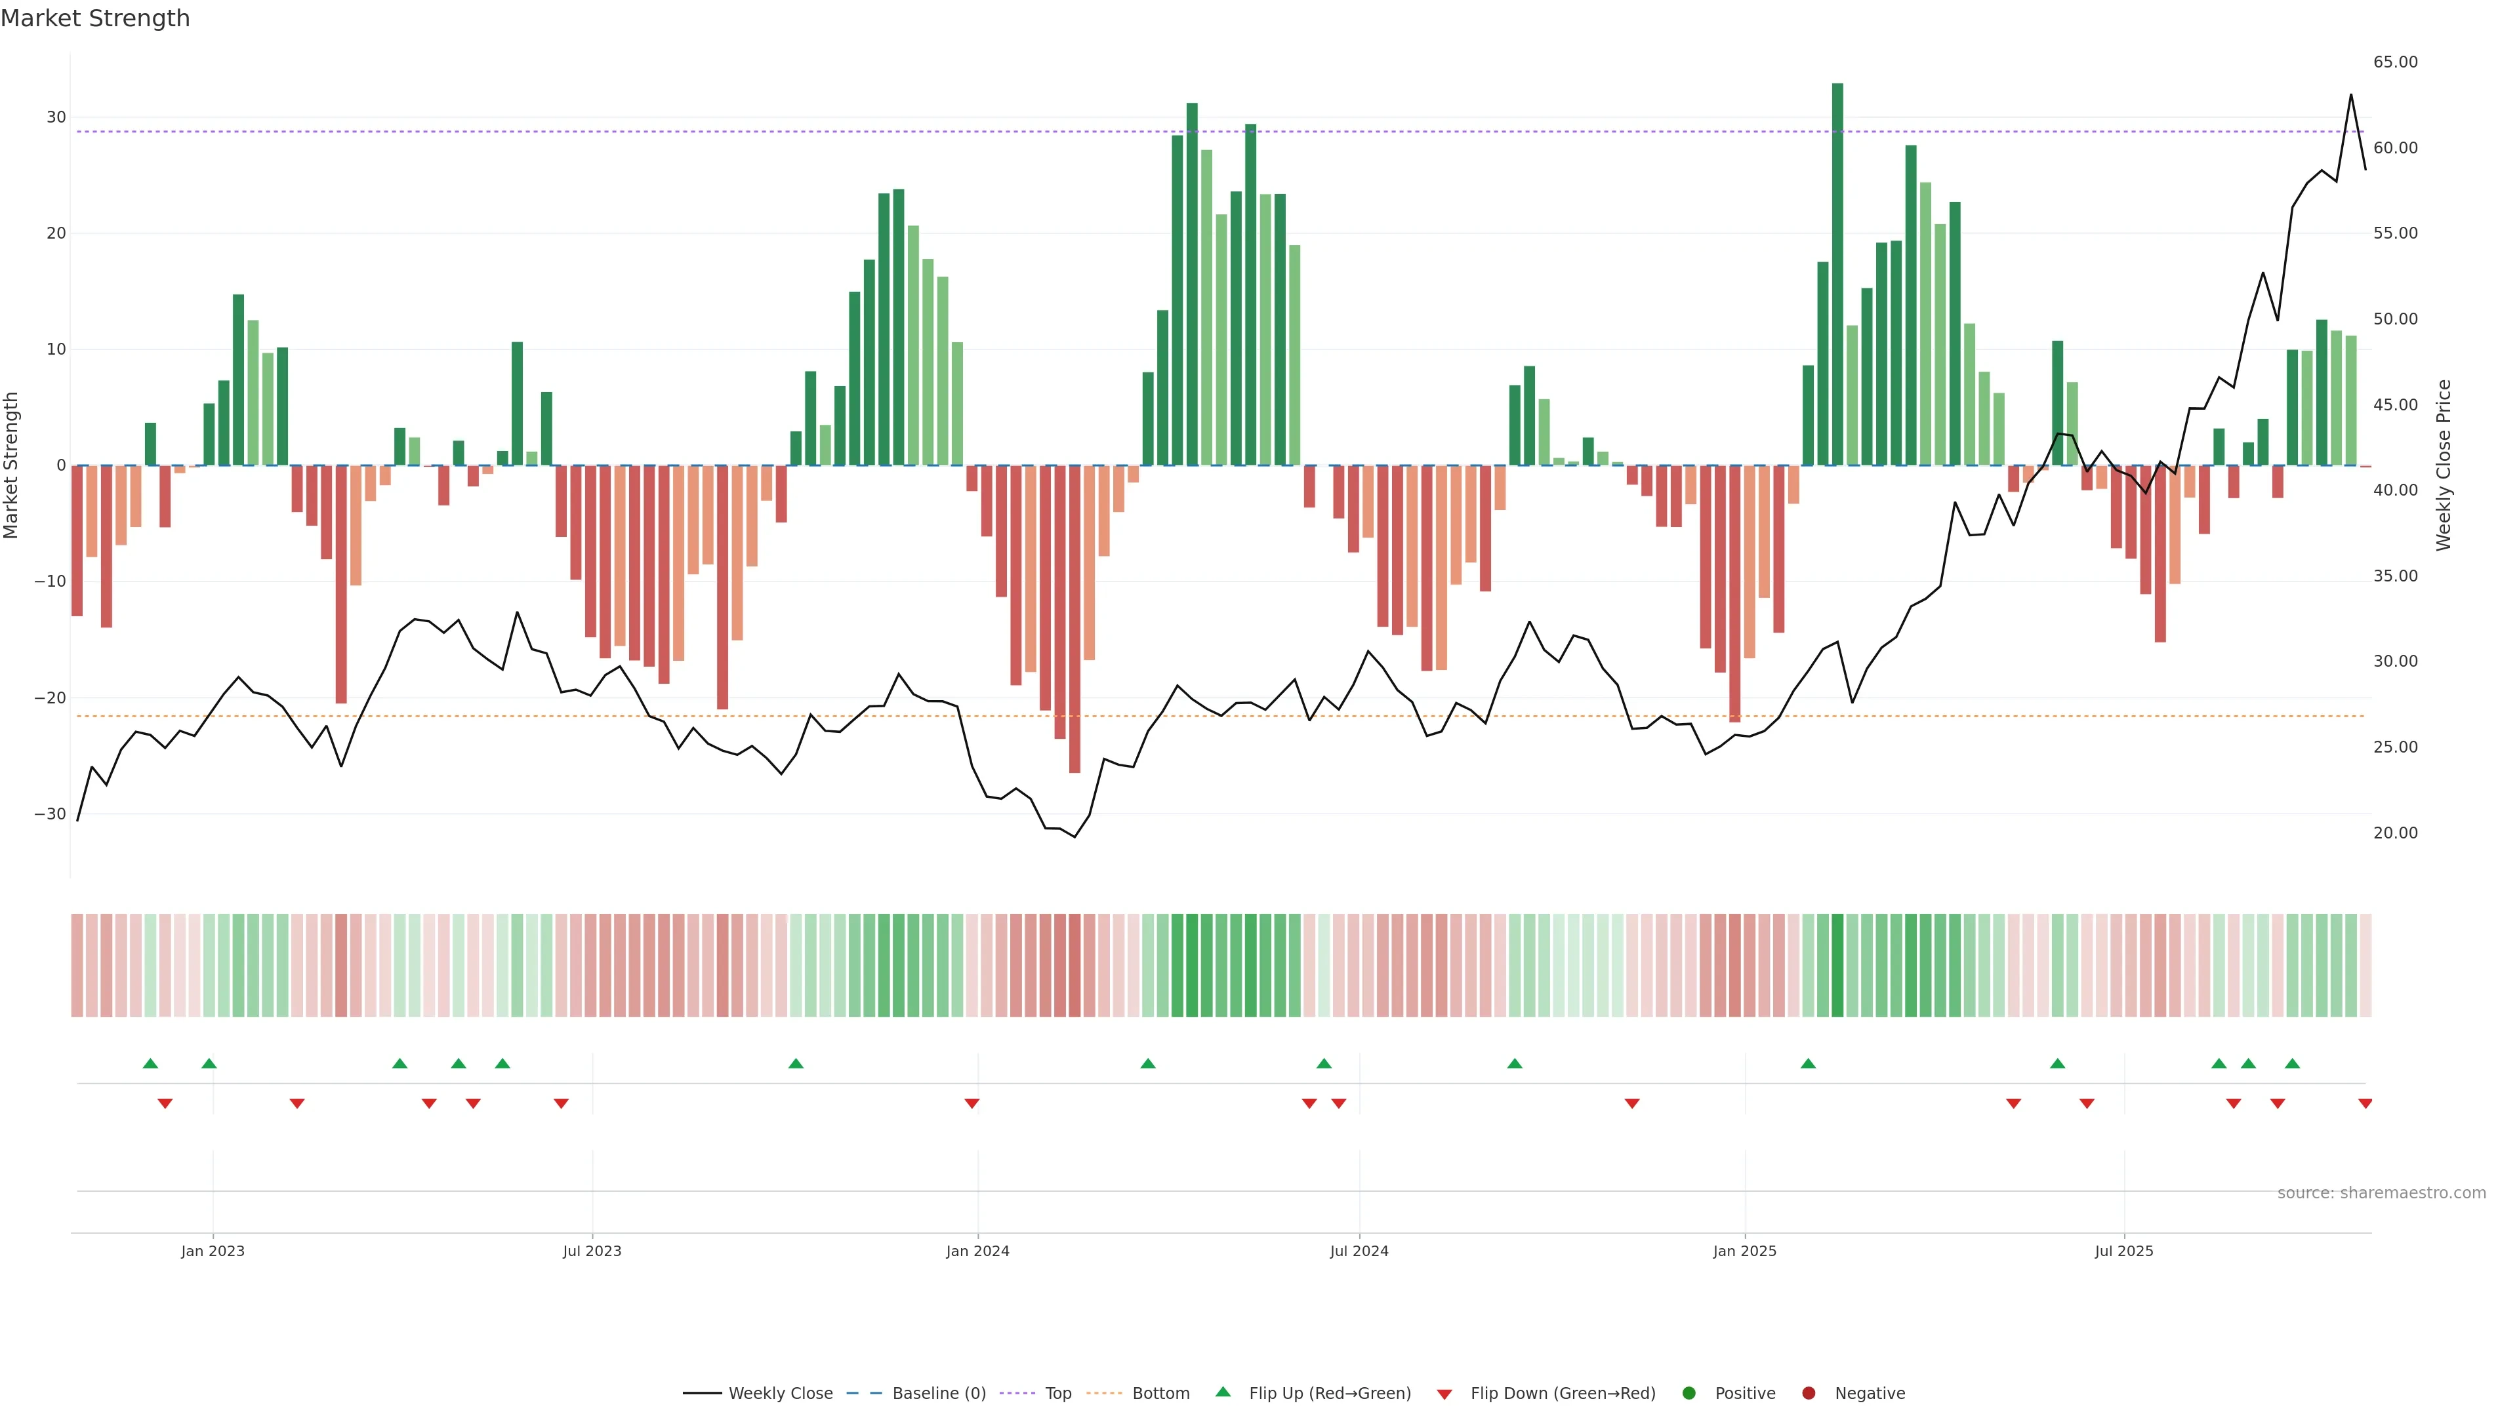Viewport: 2519px width, 1416px height.
Task: Click the brightest green heat-strip cell in early 2025
Action: [x=1837, y=966]
